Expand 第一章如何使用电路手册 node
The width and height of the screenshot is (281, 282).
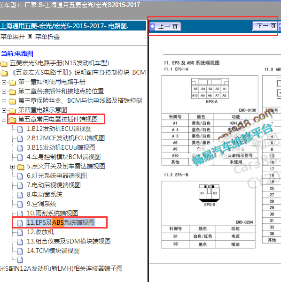coord(4,83)
